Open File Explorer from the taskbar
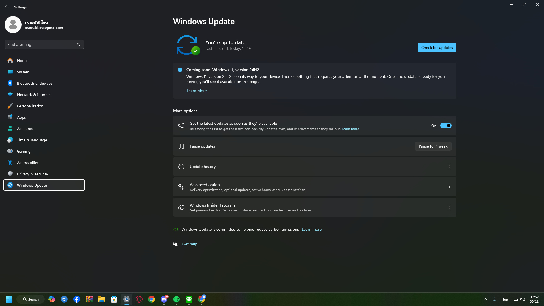 point(102,299)
